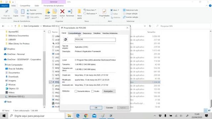Screen dimensions: 212x119
Task: Click the taskbar search box
Action: tap(36, 116)
